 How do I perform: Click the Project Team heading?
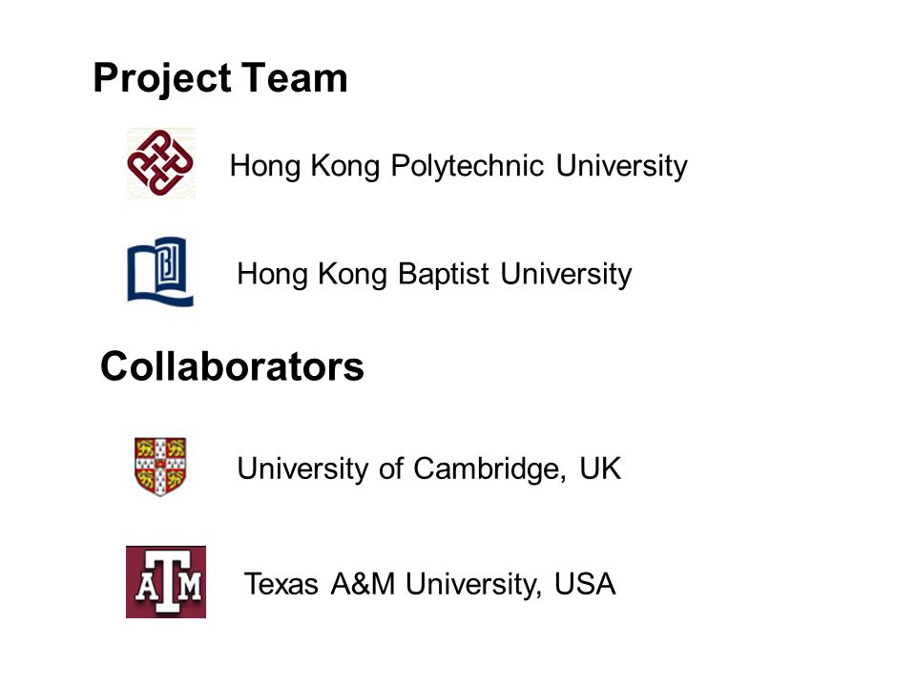[220, 79]
